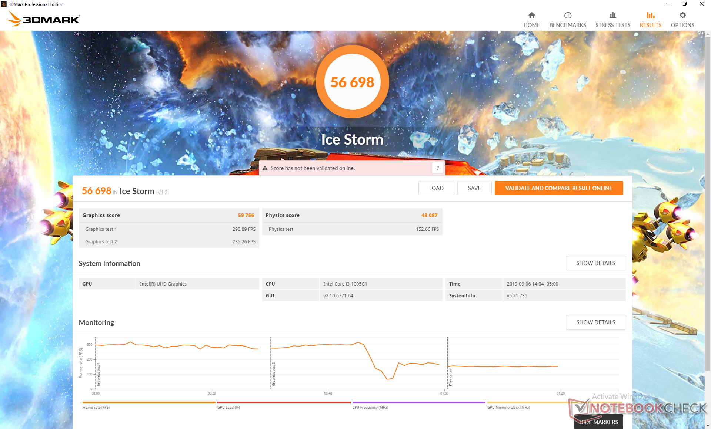Switch to the STRESS TESTS tab label
711x429 pixels.
[x=612, y=25]
